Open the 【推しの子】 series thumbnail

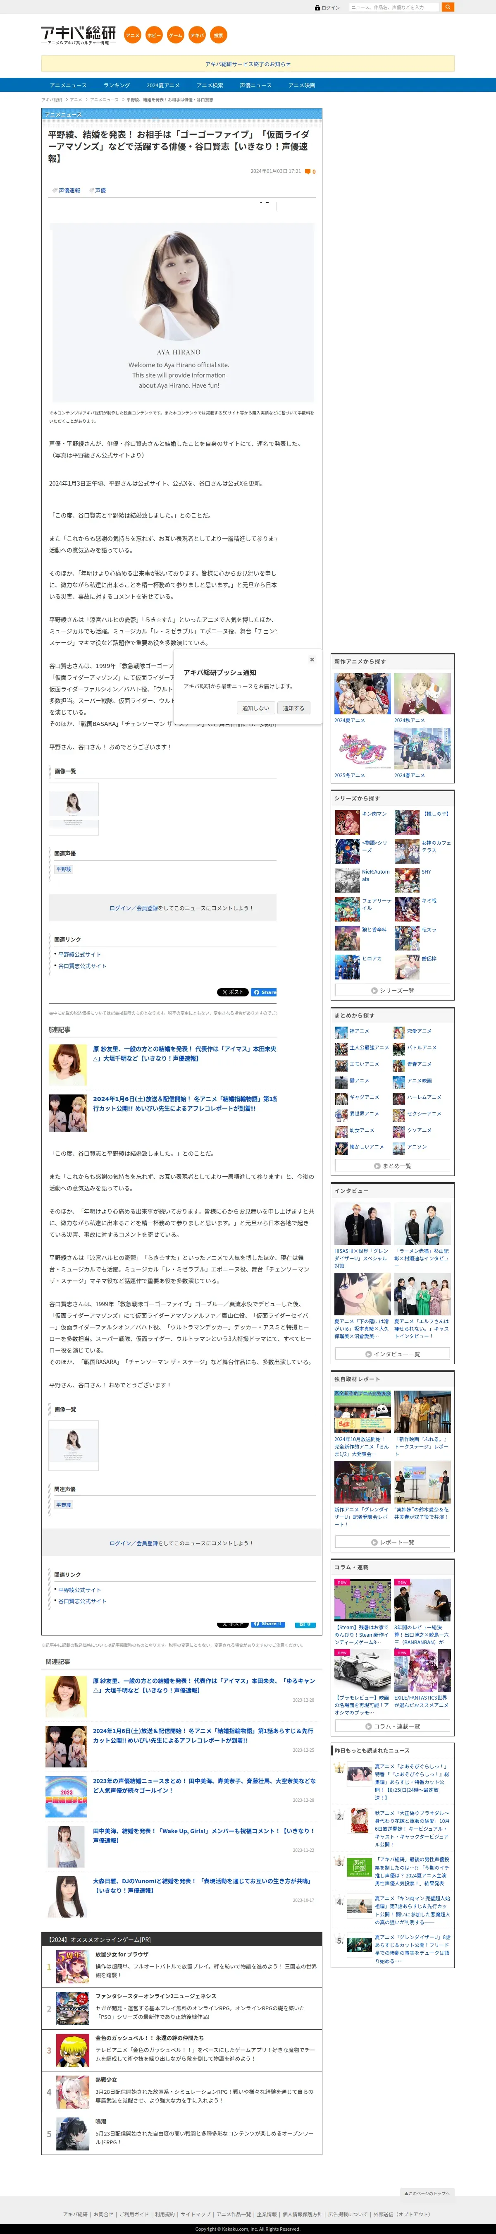pos(407,821)
